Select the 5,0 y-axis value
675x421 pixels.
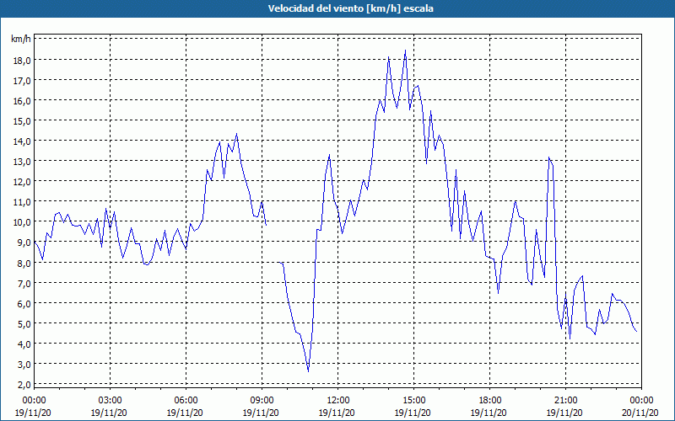point(24,324)
